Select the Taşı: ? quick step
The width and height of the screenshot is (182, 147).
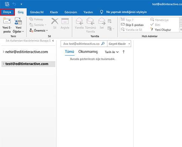click(127, 20)
